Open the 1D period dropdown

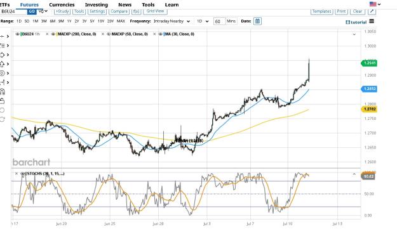pyautogui.click(x=203, y=21)
